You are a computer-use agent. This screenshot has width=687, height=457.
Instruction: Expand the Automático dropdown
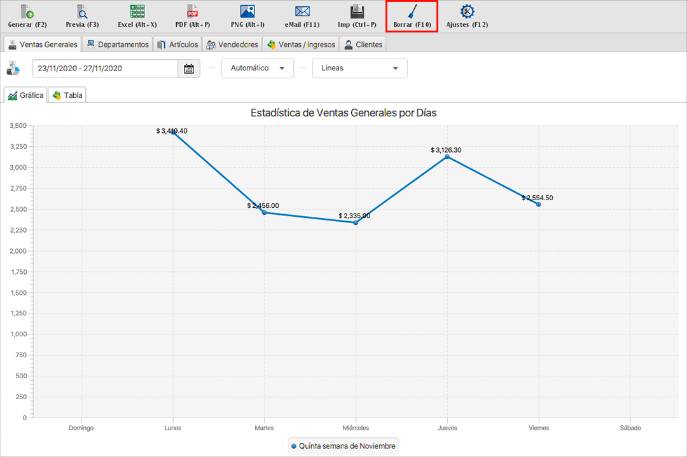[258, 68]
